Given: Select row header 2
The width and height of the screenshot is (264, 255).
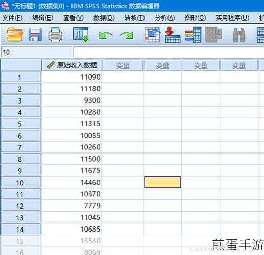Looking at the screenshot, I should pyautogui.click(x=21, y=89).
